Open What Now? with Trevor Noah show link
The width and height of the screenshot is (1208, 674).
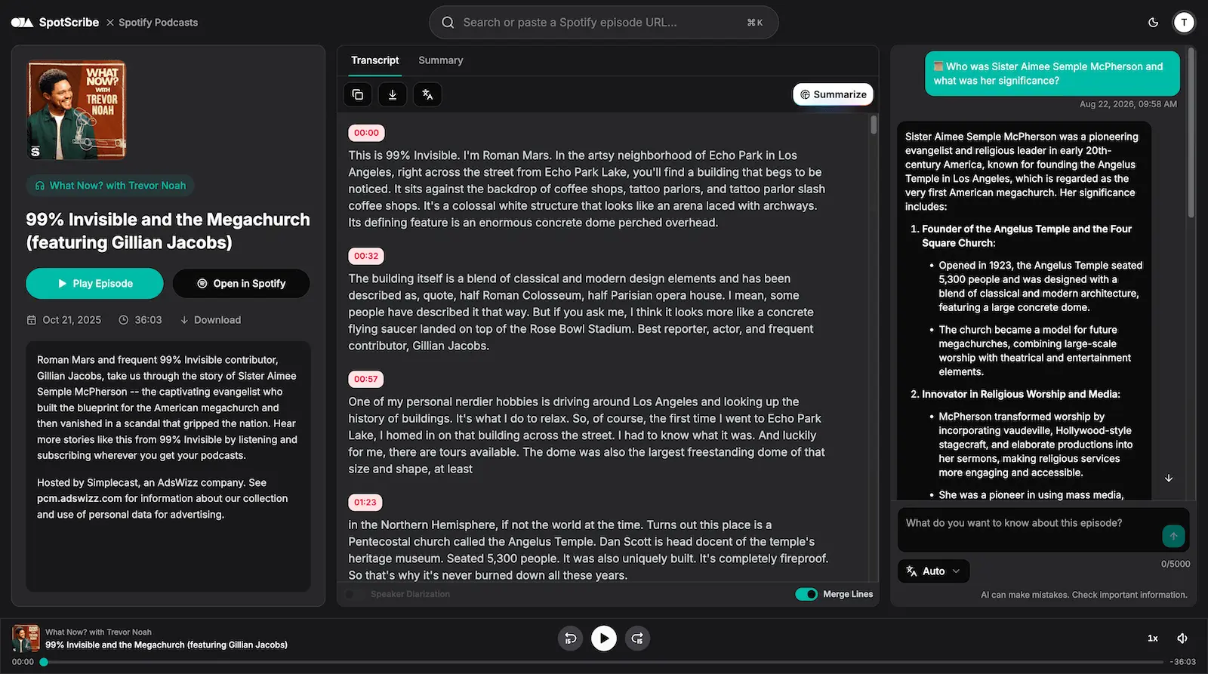111,186
